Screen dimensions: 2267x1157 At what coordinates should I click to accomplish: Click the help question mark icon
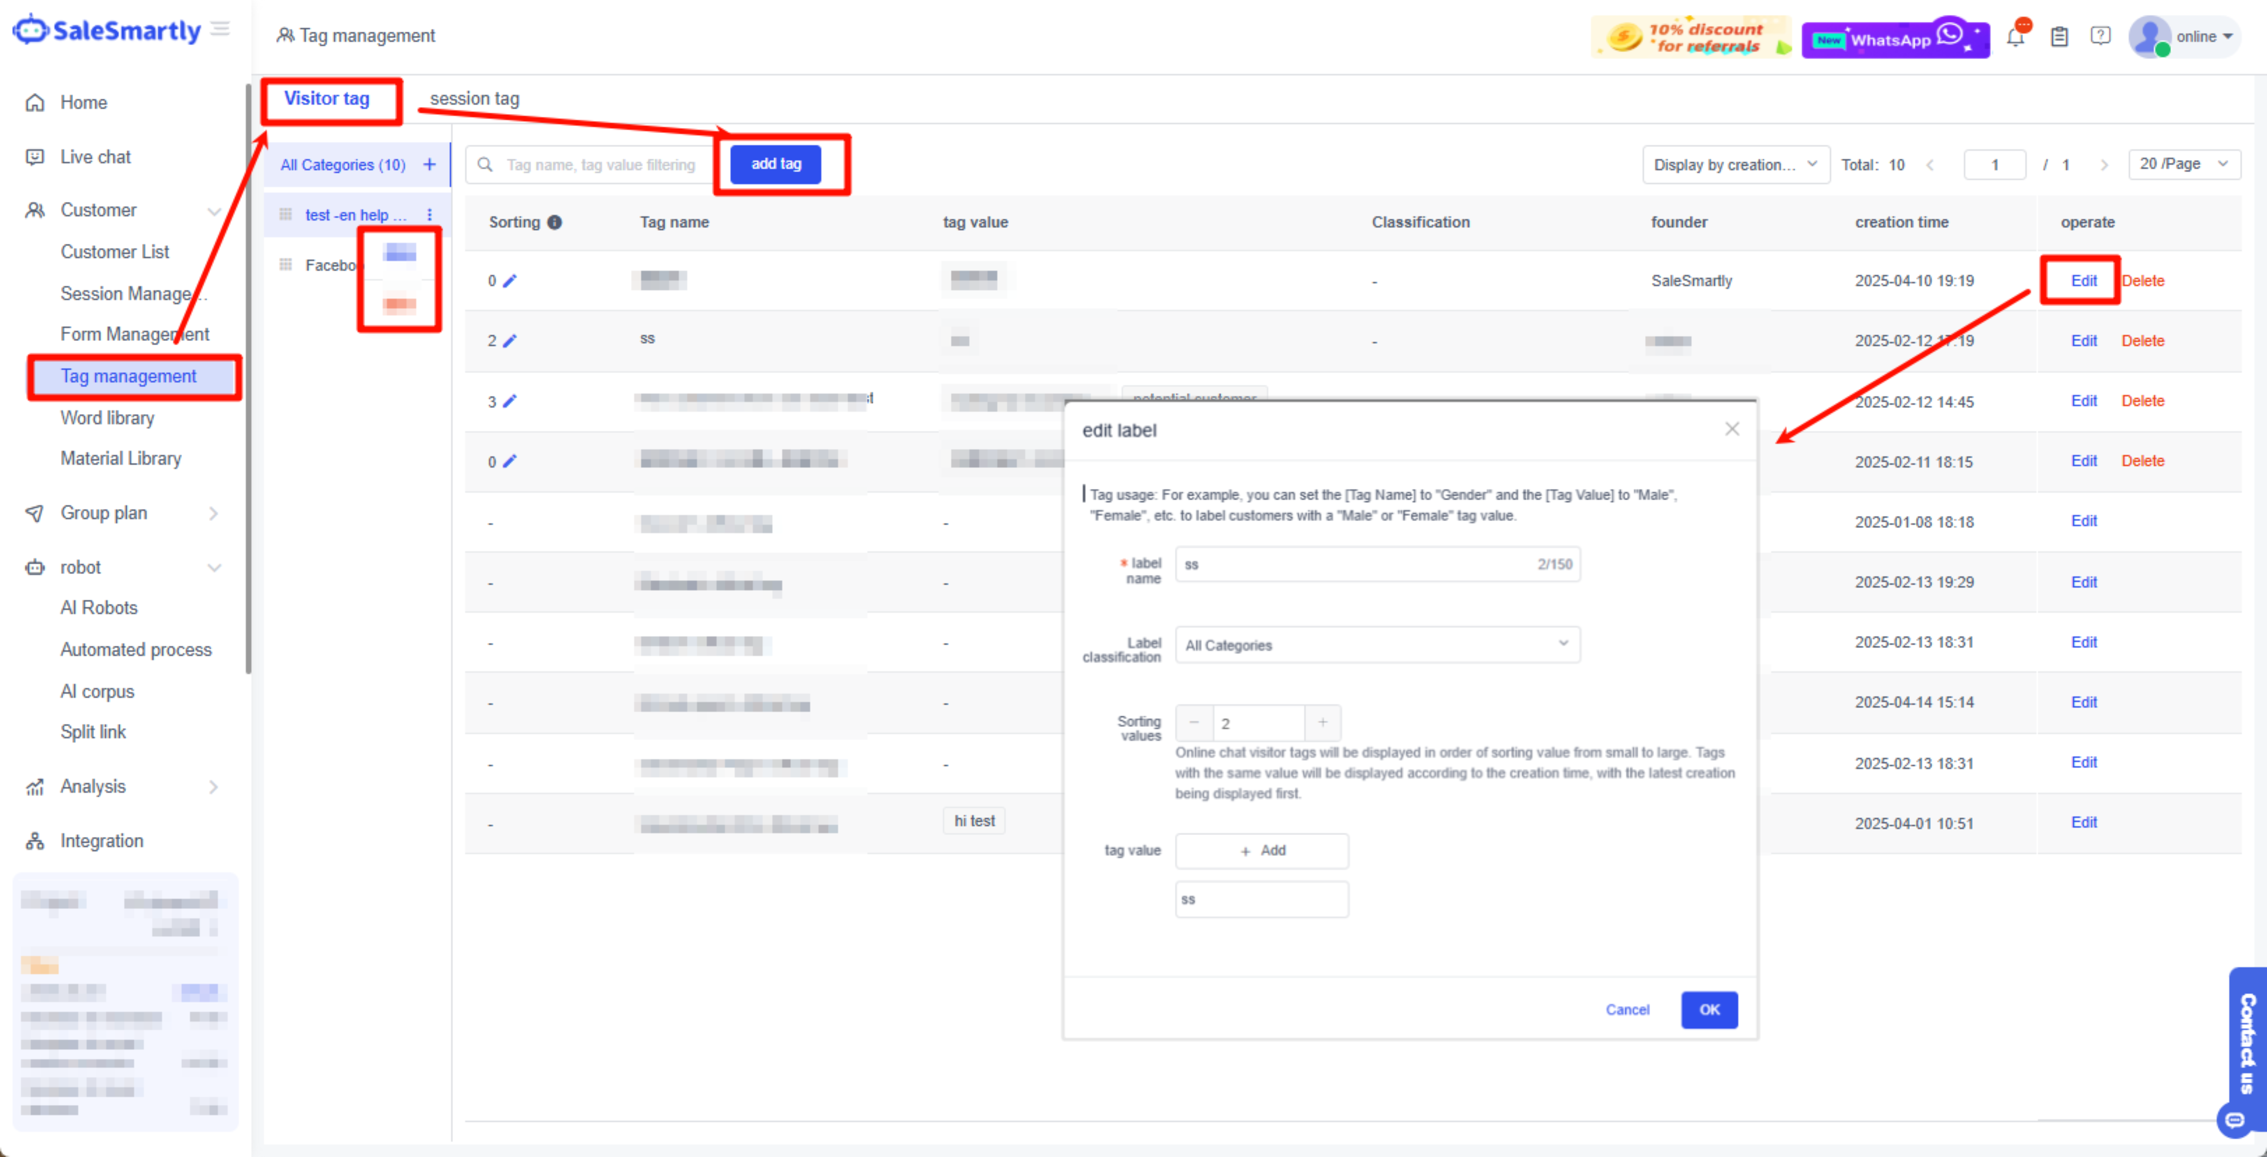pyautogui.click(x=2101, y=36)
